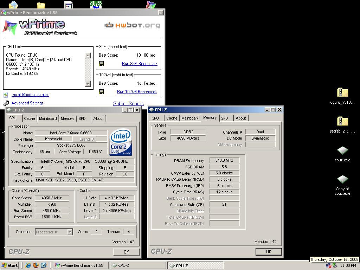Click OK in right CPU-Z window

coord(269,252)
